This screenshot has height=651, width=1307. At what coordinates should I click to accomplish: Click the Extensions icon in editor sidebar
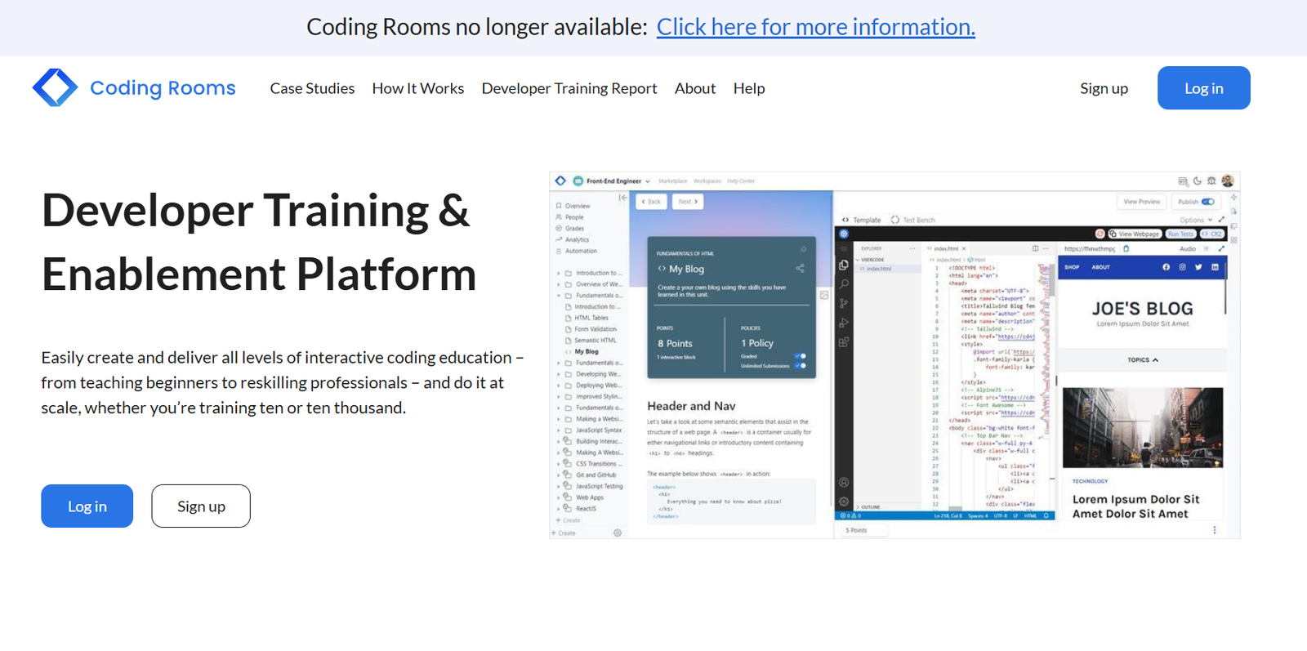pos(844,342)
